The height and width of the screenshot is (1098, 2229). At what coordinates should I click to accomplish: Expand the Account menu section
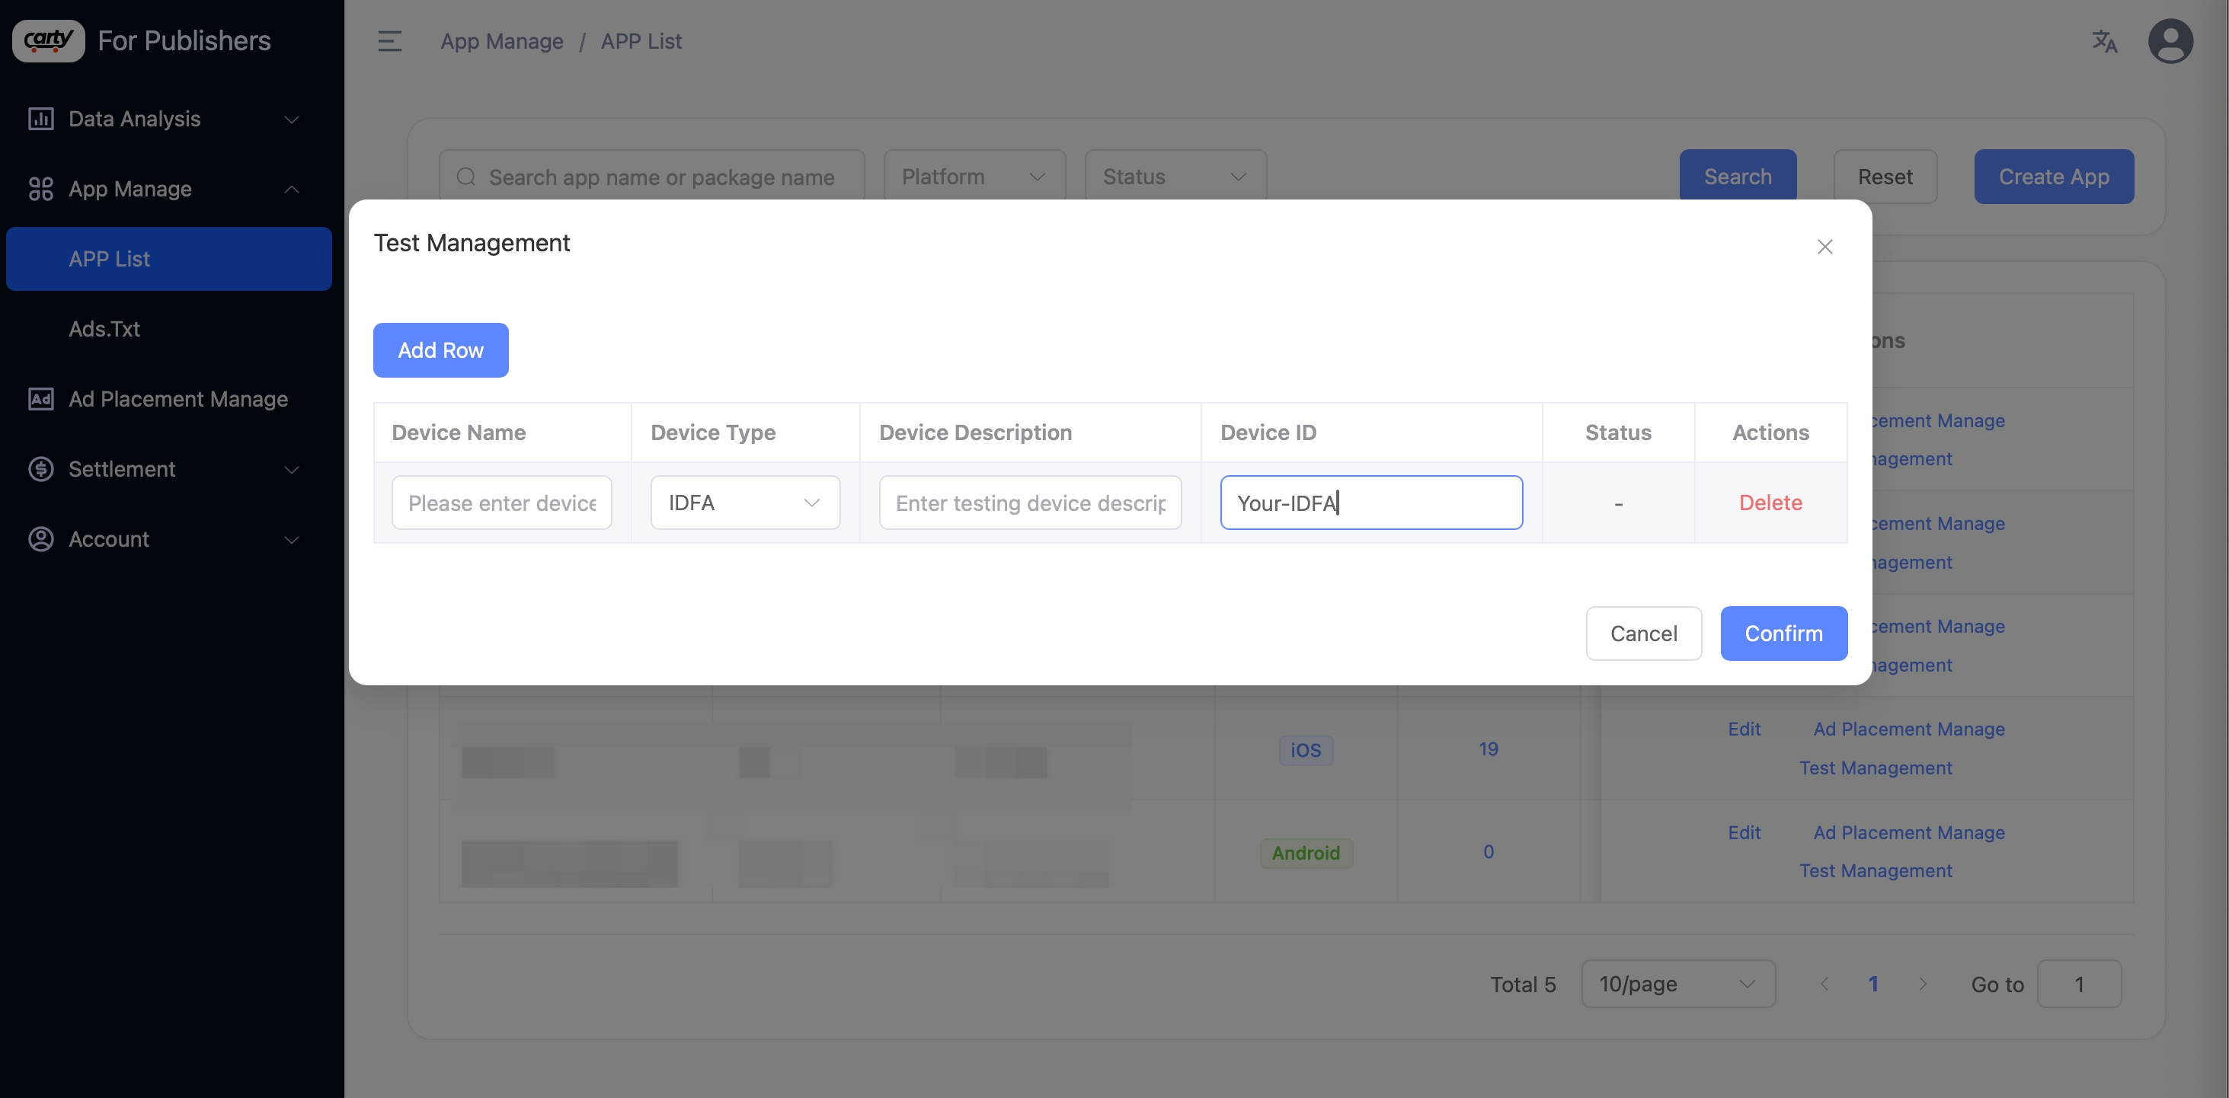pos(292,540)
